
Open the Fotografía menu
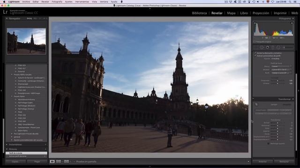[x=57, y=2]
